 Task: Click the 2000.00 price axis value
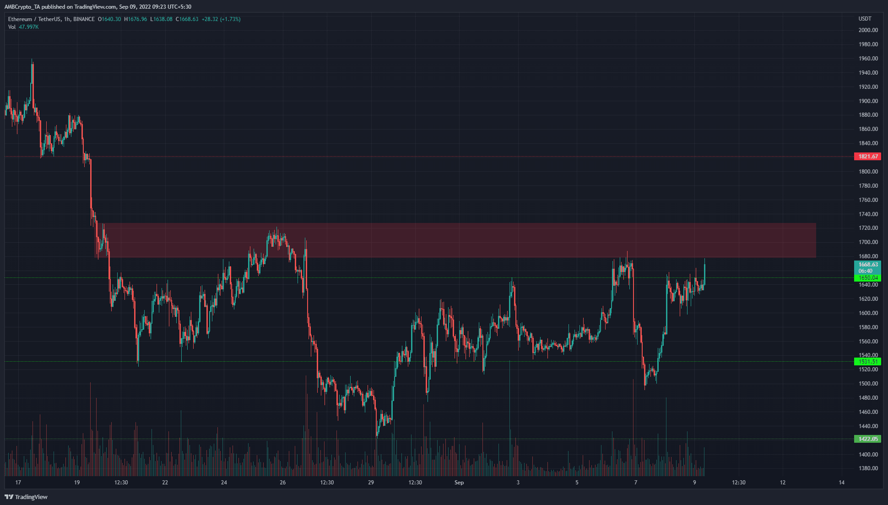pyautogui.click(x=868, y=30)
